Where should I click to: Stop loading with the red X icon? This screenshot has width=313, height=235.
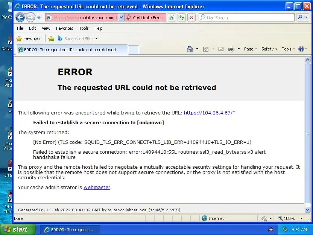click(191, 18)
